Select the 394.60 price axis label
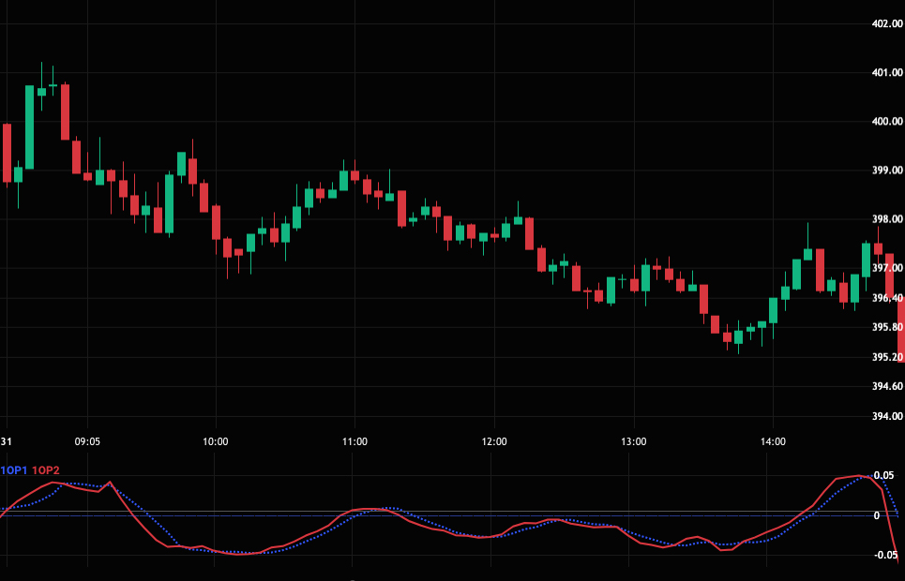This screenshot has height=581, width=905. (x=886, y=386)
